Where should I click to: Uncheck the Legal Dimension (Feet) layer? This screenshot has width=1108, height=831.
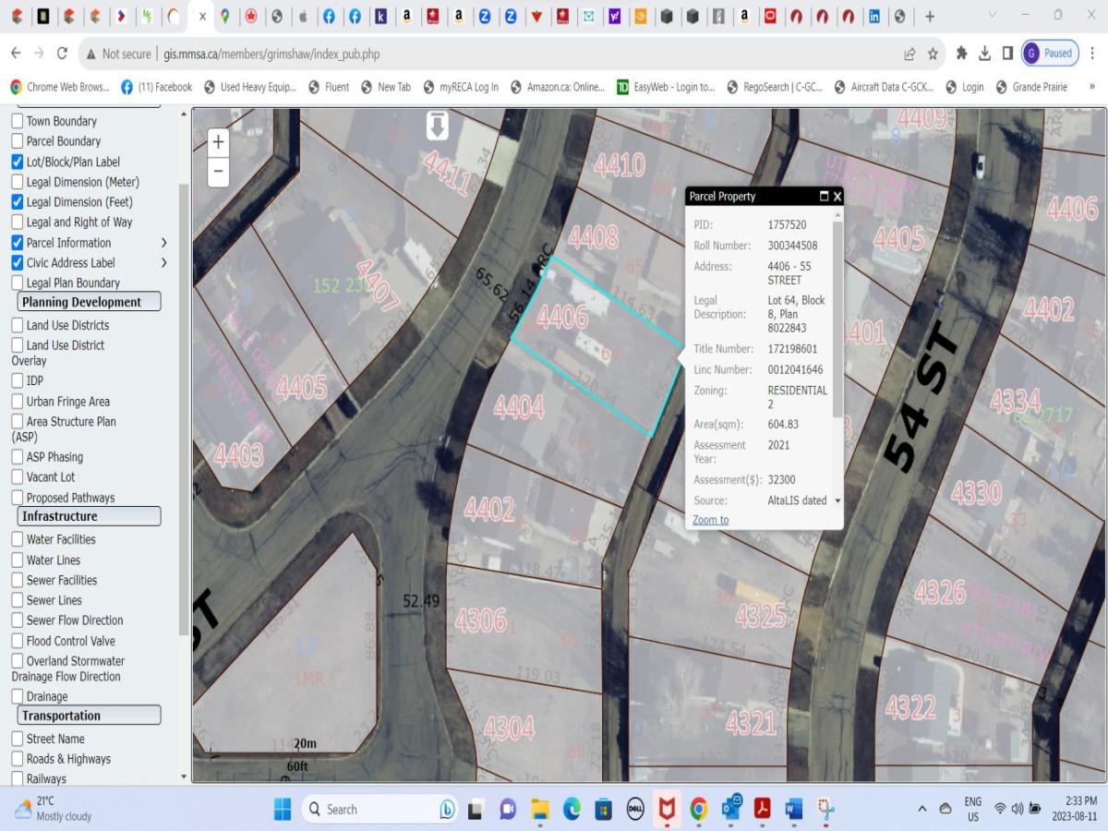pos(18,202)
